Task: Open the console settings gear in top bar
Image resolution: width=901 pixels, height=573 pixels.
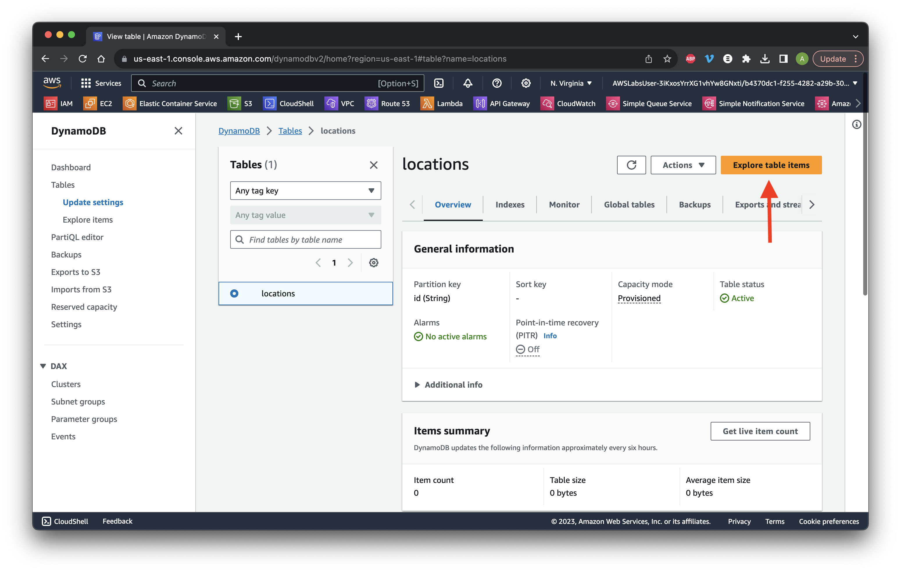Action: (526, 83)
